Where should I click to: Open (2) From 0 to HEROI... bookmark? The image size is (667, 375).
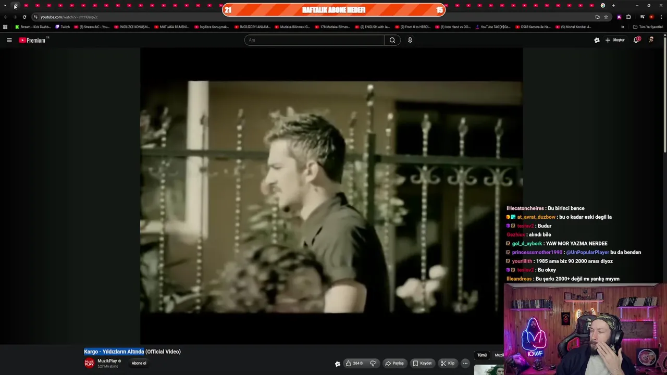coord(412,27)
